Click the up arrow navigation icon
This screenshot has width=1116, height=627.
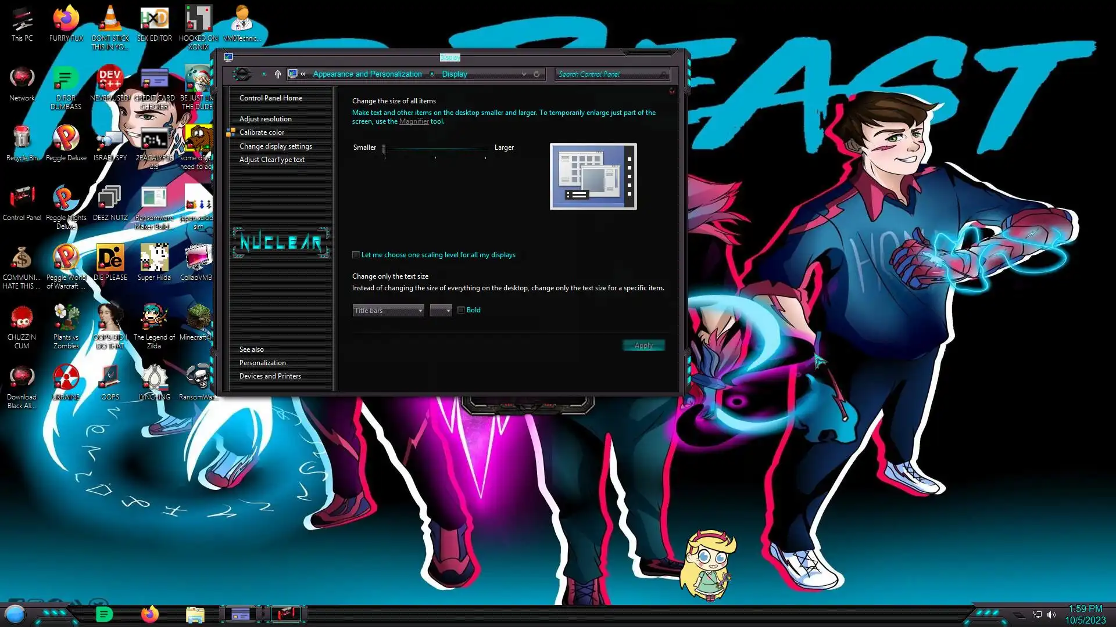pos(278,74)
